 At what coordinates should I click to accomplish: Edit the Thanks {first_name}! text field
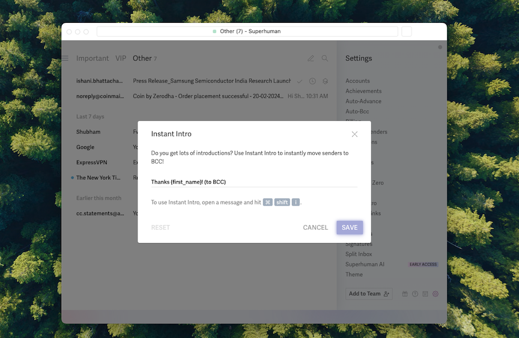[254, 182]
